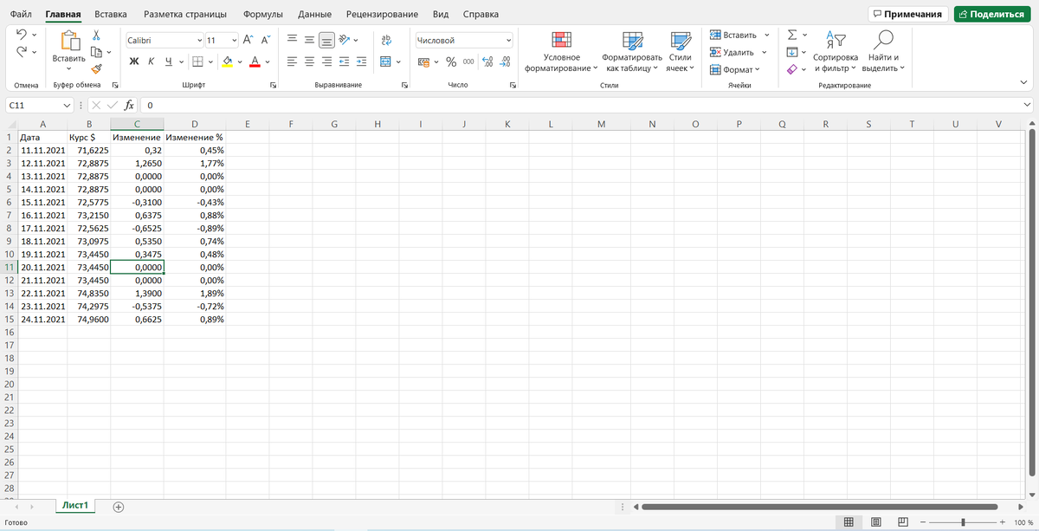1039x531 pixels.
Task: Select sheet tab Лист1
Action: click(75, 505)
